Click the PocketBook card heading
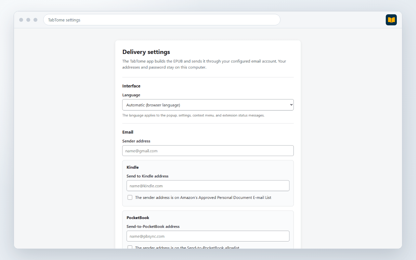Viewport: 416px width, 260px height. coord(138,218)
